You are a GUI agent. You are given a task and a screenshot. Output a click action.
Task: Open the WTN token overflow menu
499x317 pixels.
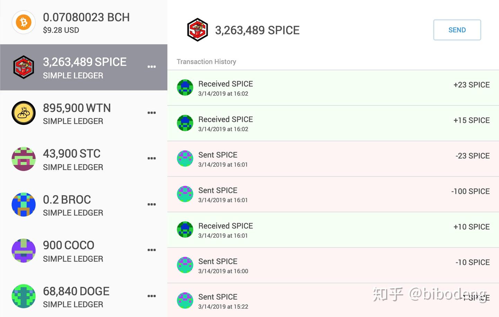coord(151,112)
